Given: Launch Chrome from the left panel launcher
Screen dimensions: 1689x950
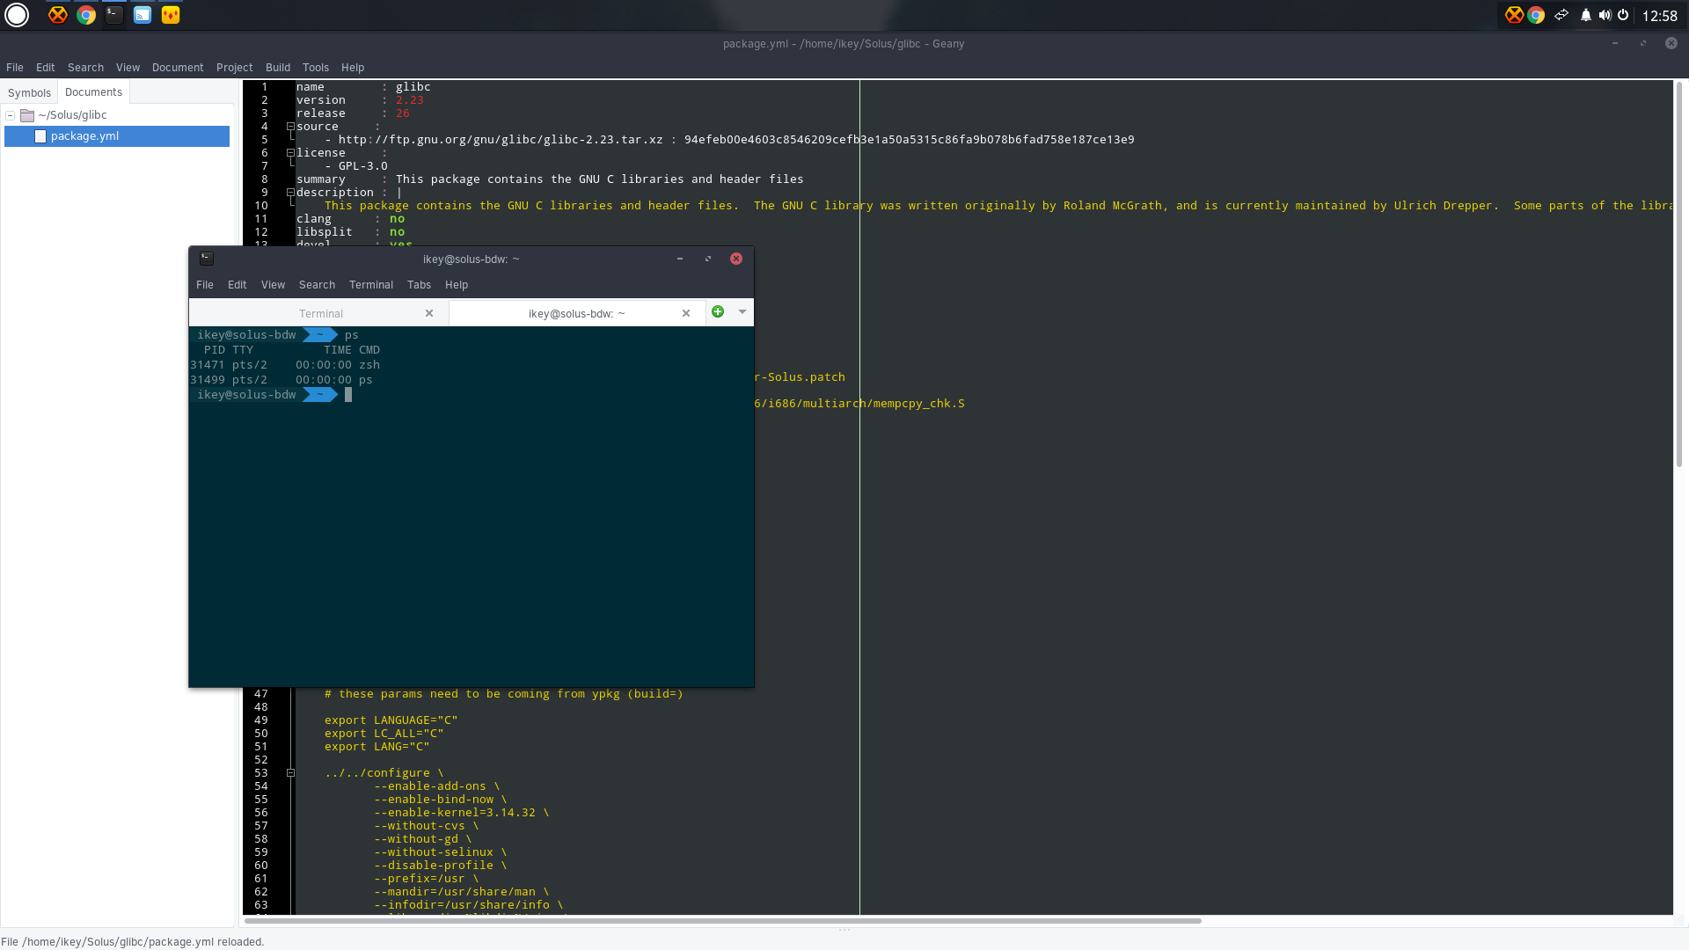Looking at the screenshot, I should (x=86, y=15).
